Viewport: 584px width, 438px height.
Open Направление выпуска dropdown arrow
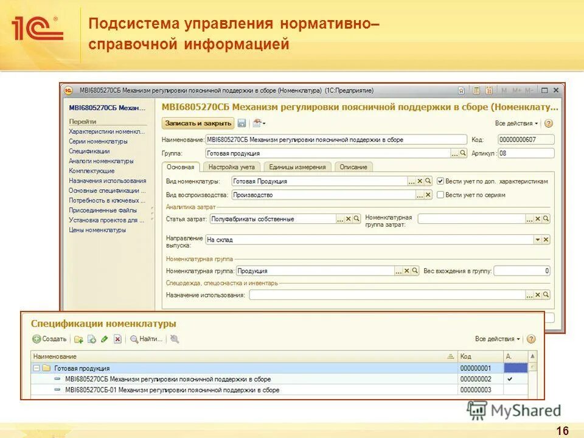pyautogui.click(x=537, y=240)
